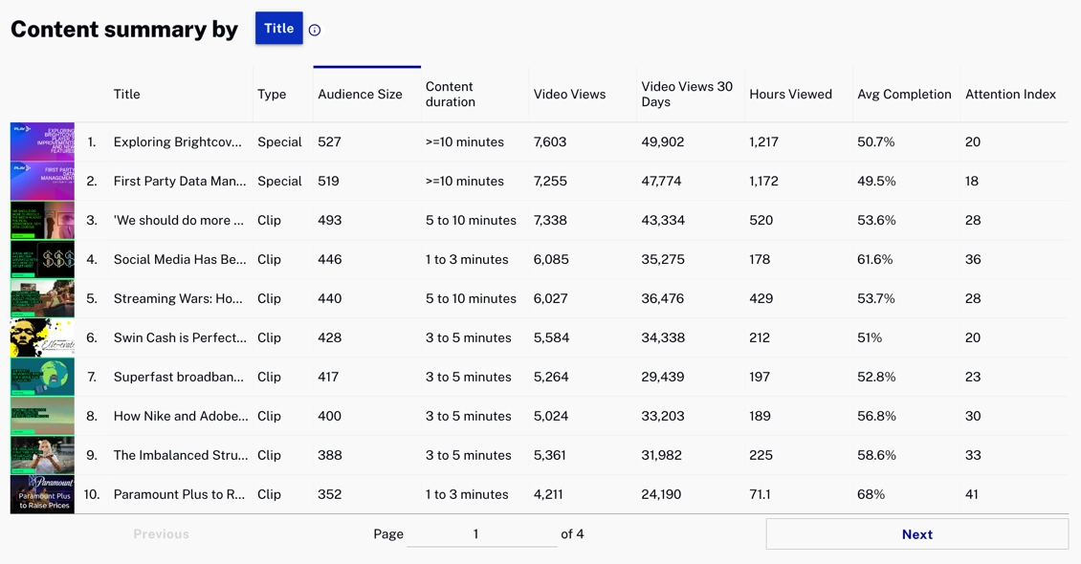Click the info icon beside Title button
Image resolution: width=1081 pixels, height=564 pixels.
point(315,30)
